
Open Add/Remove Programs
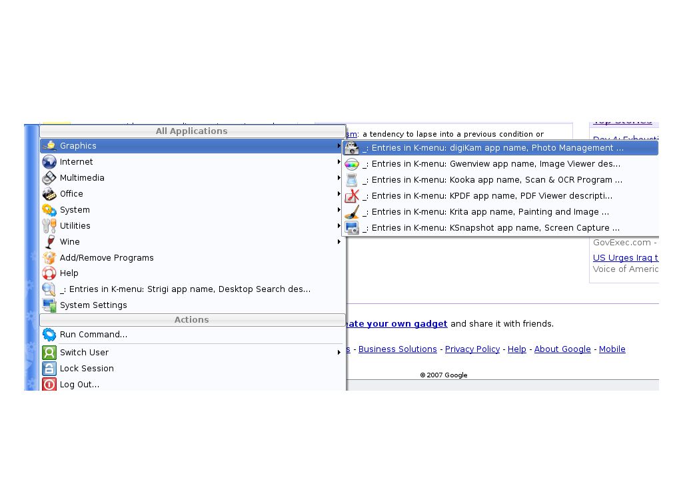(x=107, y=258)
